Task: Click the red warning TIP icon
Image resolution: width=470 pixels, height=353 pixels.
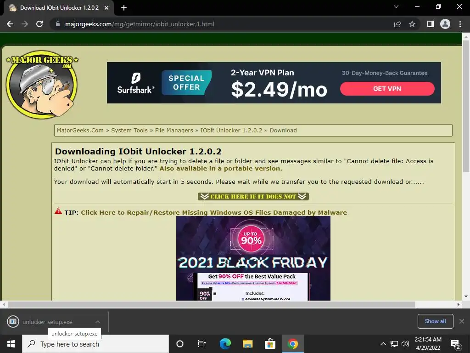Action: 58,211
